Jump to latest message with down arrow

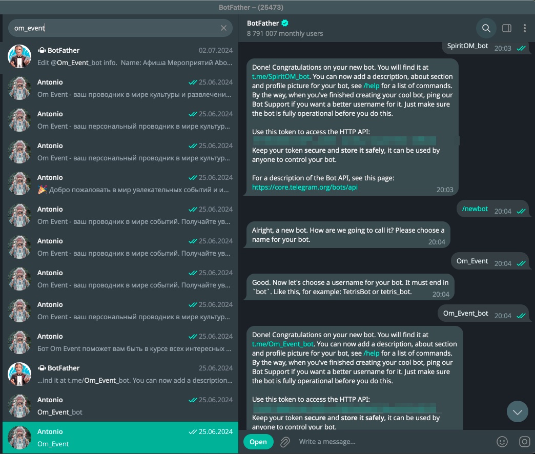coord(517,411)
